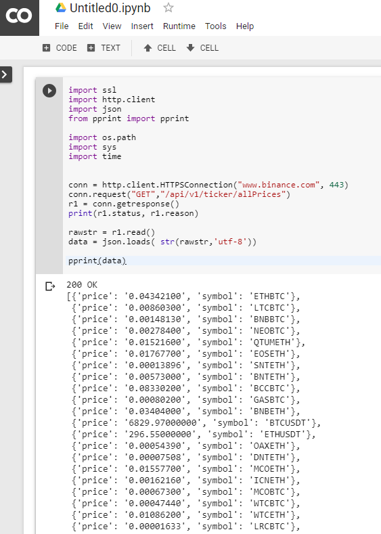
Task: Open the File menu
Action: click(62, 26)
